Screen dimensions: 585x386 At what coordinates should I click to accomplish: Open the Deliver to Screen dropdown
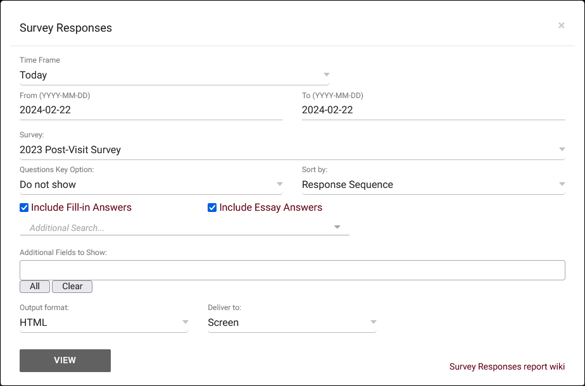[292, 323]
